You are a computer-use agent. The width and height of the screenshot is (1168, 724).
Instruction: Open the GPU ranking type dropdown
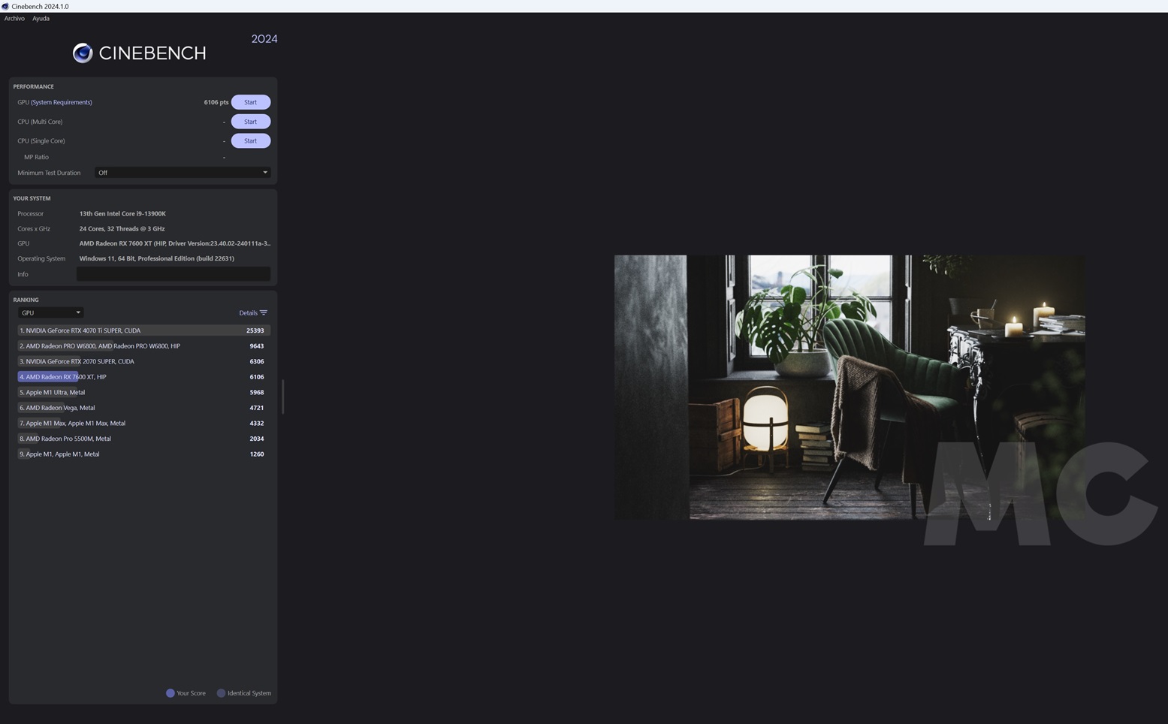(50, 313)
